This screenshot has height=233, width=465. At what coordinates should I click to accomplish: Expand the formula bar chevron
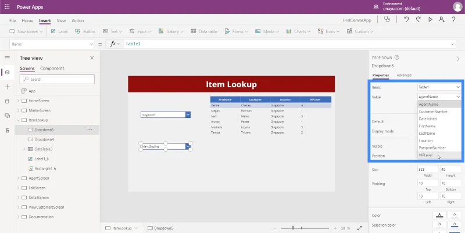coord(453,44)
